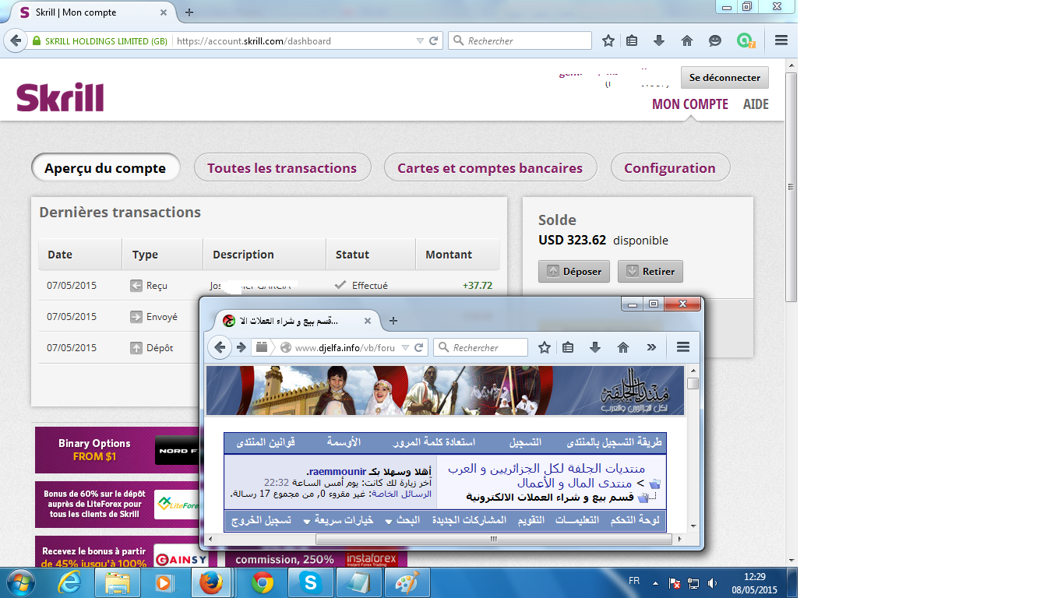This screenshot has width=1047, height=598.
Task: Open a new tab in Skrill browser
Action: click(x=189, y=12)
